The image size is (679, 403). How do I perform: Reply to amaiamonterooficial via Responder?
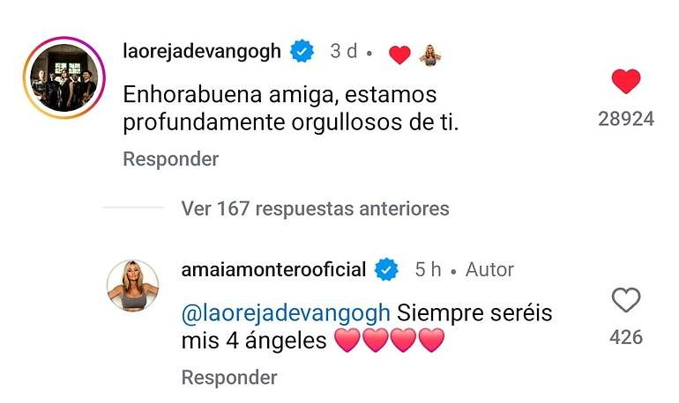point(229,377)
